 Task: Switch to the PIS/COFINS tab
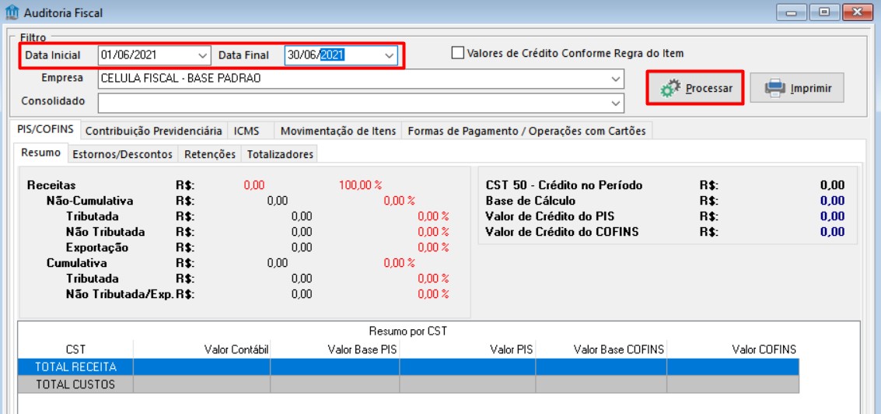tap(46, 129)
